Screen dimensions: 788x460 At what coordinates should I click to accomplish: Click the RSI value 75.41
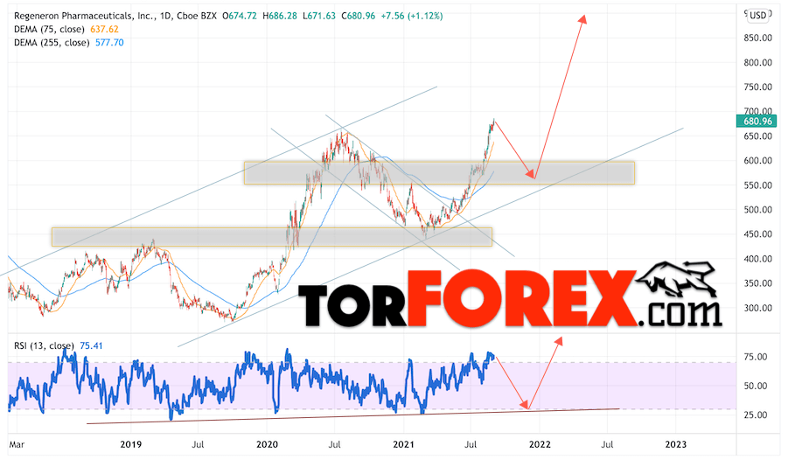click(91, 346)
